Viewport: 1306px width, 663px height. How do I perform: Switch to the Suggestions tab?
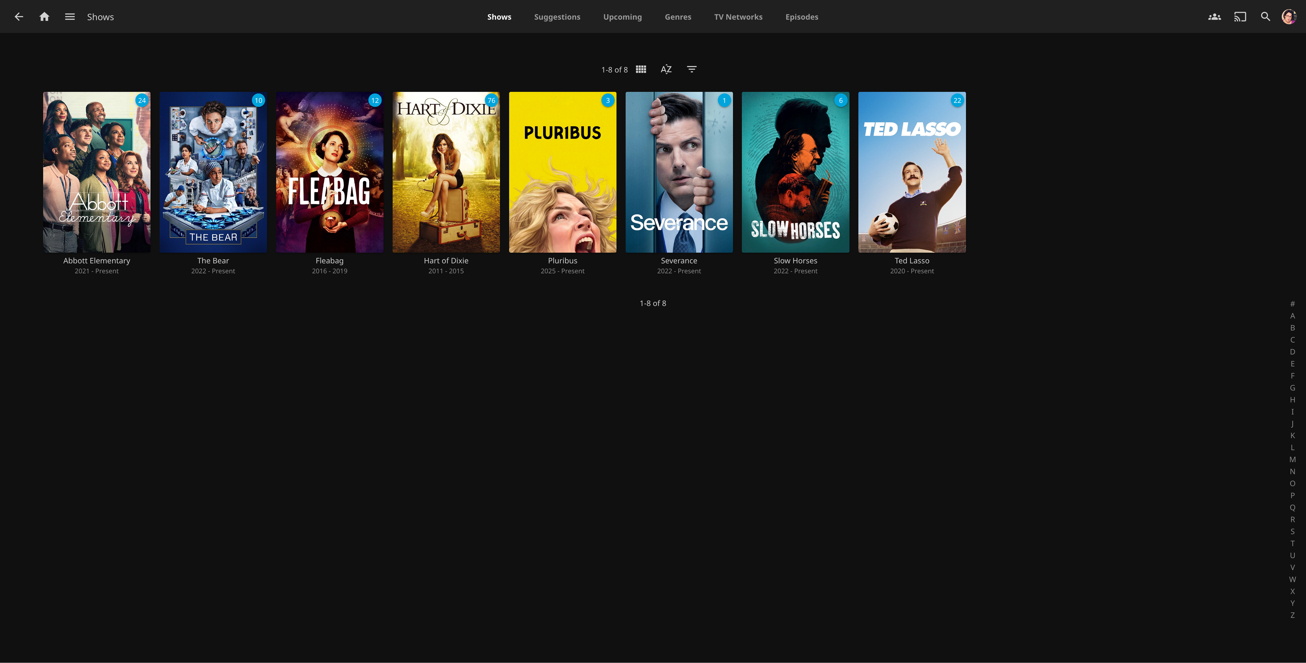(557, 17)
